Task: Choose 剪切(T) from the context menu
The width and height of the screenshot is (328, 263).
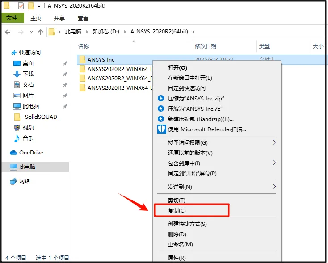Action: pos(217,200)
